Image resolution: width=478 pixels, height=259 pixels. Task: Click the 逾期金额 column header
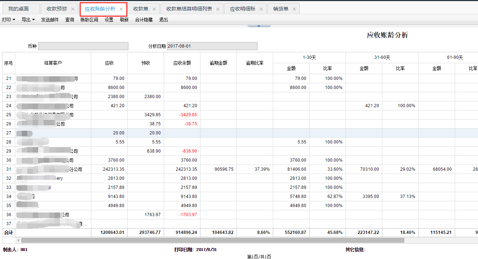[x=219, y=63]
